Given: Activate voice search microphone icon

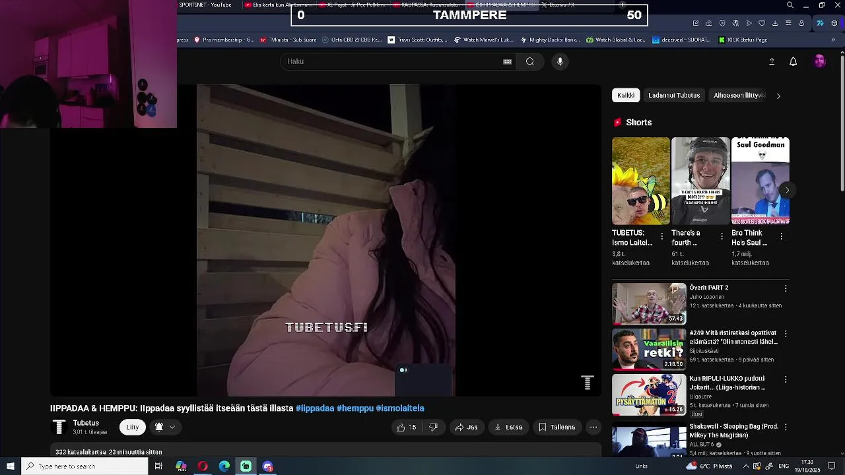Looking at the screenshot, I should pyautogui.click(x=560, y=61).
